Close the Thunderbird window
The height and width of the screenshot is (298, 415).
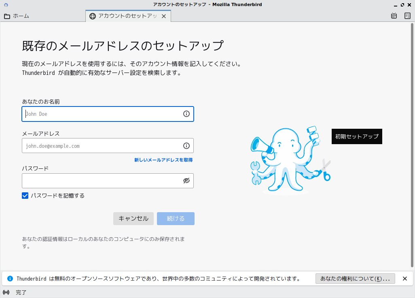409,5
